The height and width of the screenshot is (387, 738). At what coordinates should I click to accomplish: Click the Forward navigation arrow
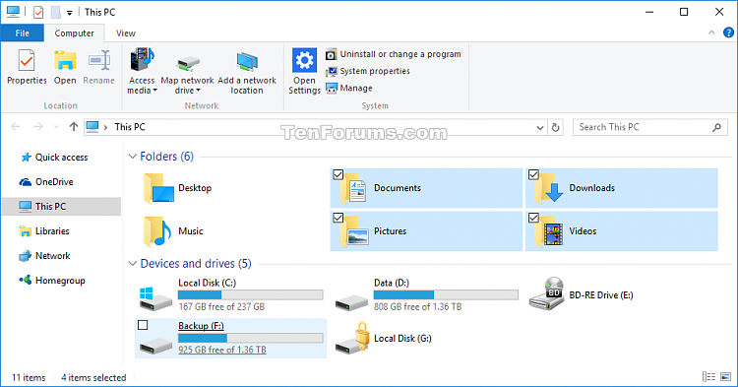tap(38, 127)
